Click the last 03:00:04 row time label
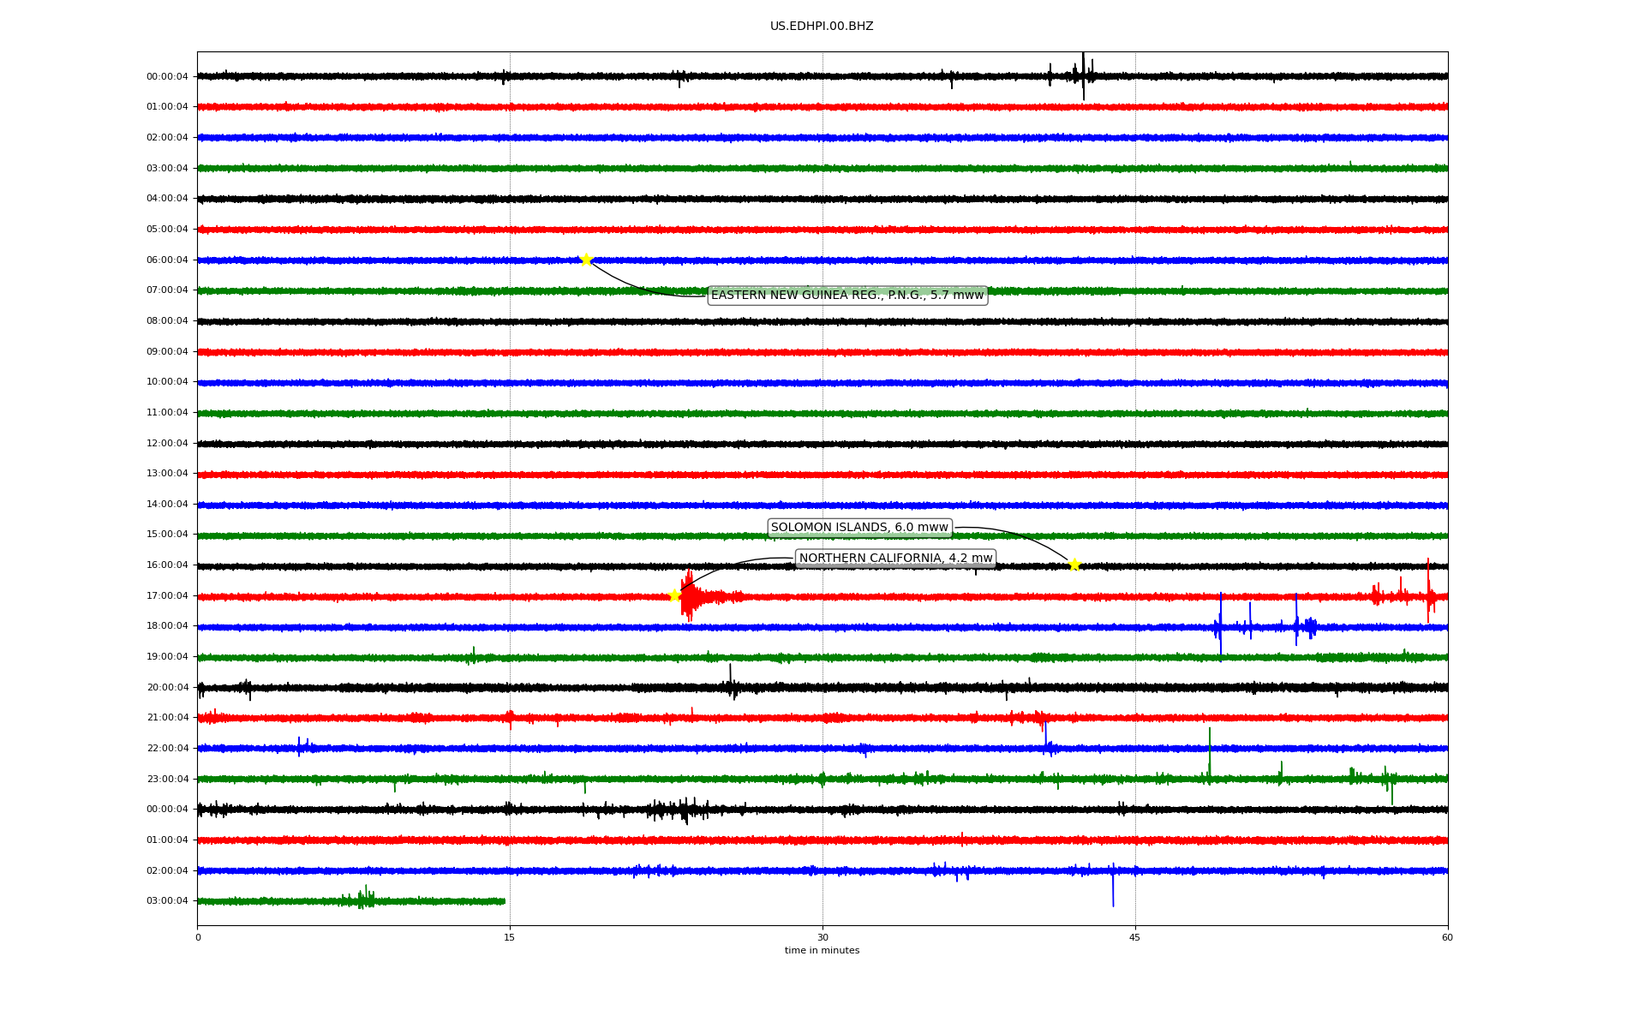Image resolution: width=1645 pixels, height=1028 pixels. (x=167, y=901)
